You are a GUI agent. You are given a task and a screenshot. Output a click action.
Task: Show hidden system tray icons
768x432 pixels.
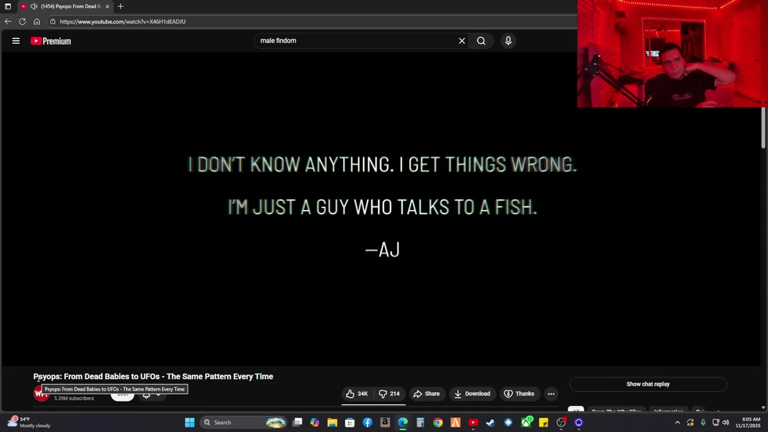pos(677,422)
